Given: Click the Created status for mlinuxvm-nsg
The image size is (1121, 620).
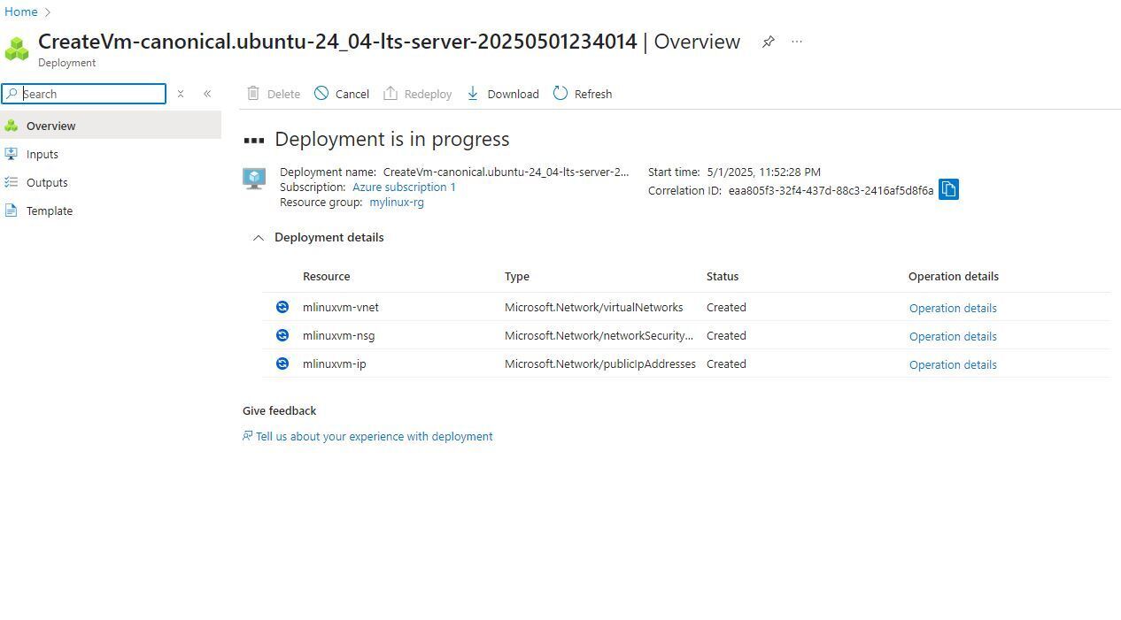Looking at the screenshot, I should [x=726, y=335].
